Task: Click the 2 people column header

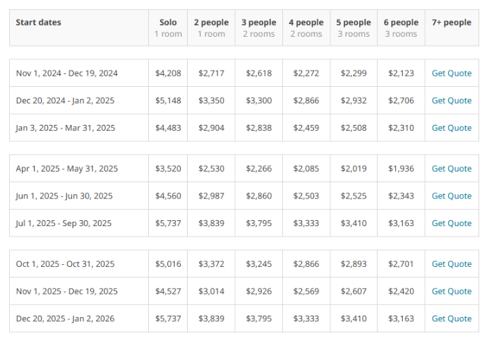Action: (x=211, y=28)
